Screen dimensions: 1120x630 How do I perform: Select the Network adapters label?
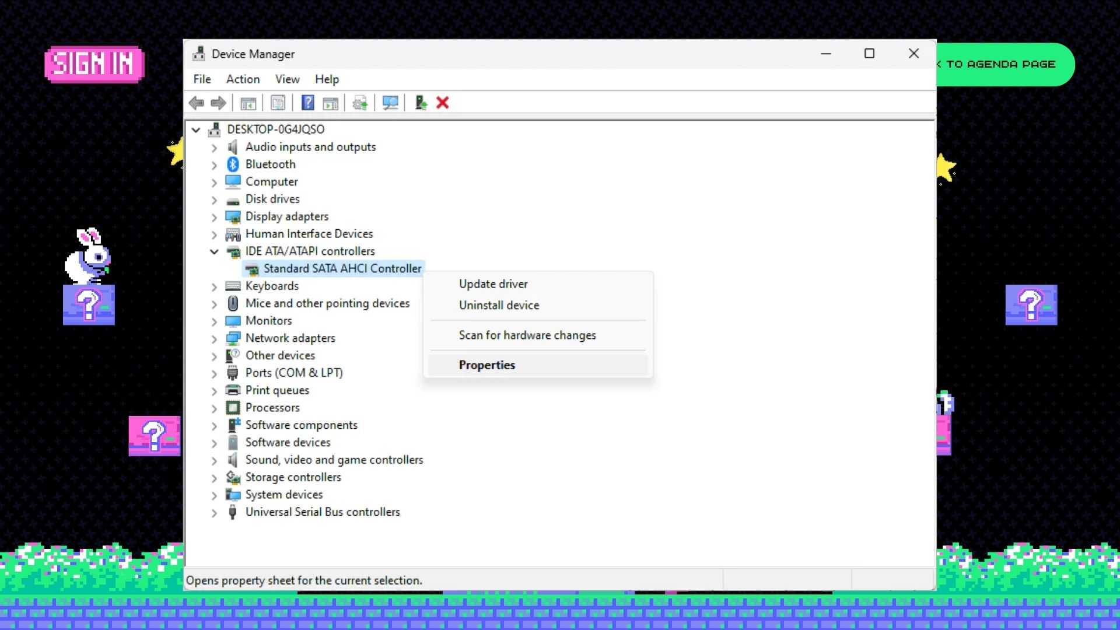[290, 338]
